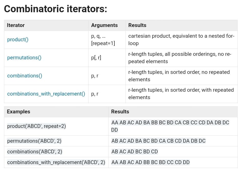Open the combinations_with_replacement() link
The width and height of the screenshot is (238, 173).
point(46,94)
